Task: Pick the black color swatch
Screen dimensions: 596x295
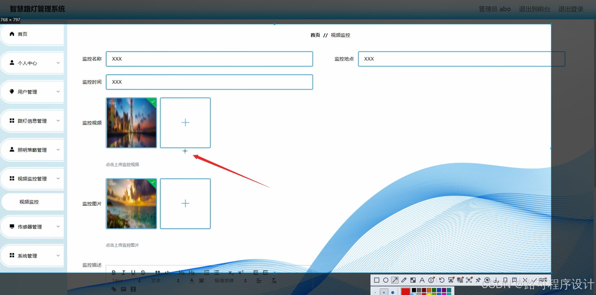Action: pos(414,290)
